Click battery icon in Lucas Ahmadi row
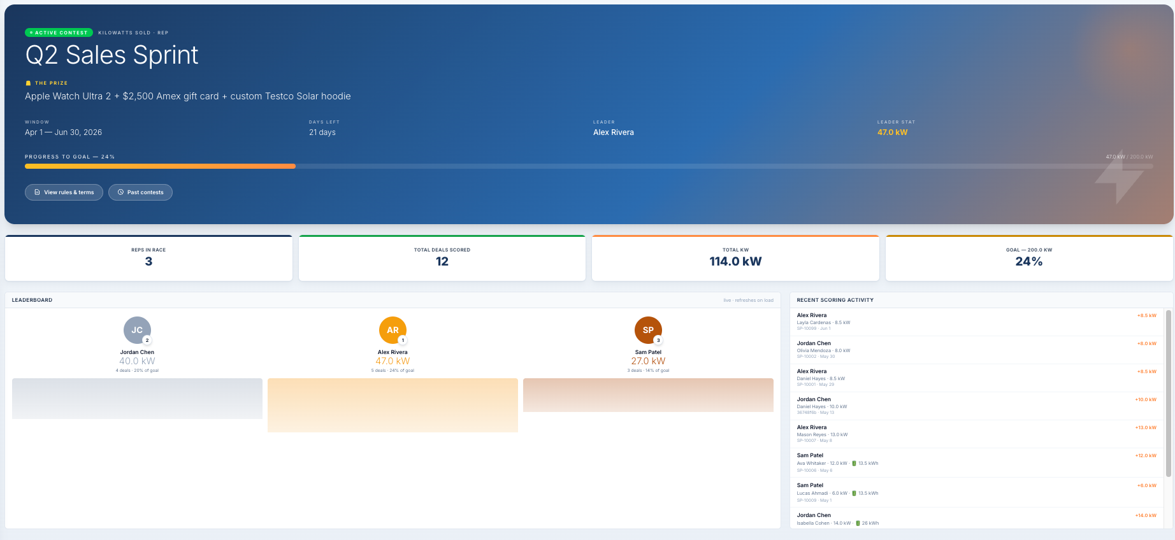1175x540 pixels. (854, 494)
